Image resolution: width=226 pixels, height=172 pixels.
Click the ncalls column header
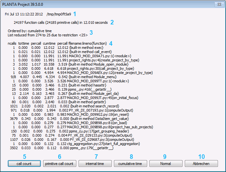click(12, 43)
